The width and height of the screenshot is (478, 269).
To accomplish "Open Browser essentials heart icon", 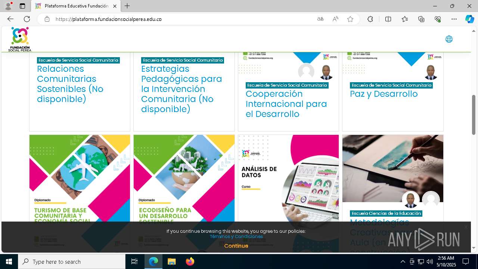I will coord(438,19).
